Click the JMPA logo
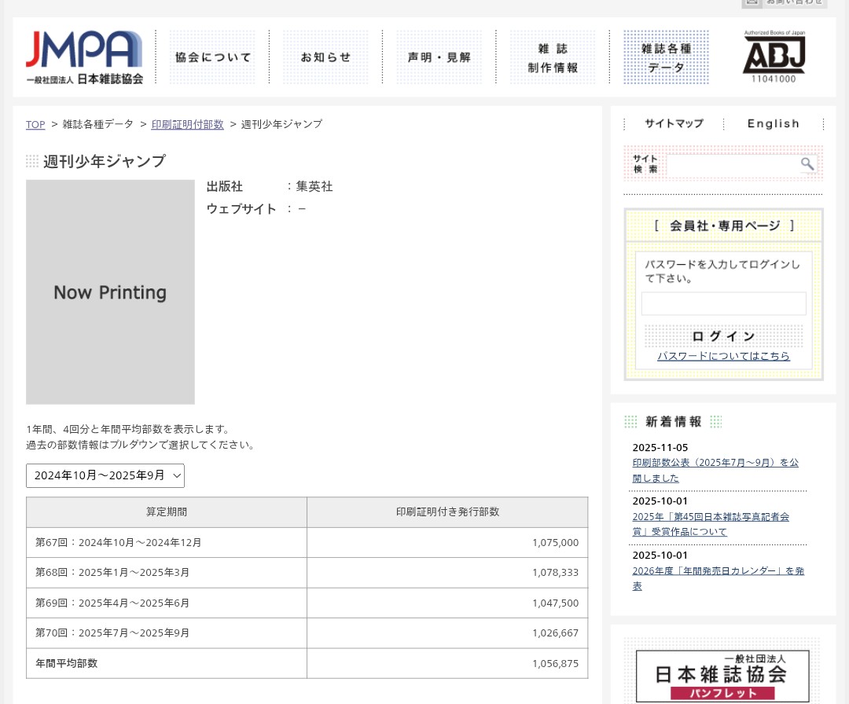 (x=84, y=57)
